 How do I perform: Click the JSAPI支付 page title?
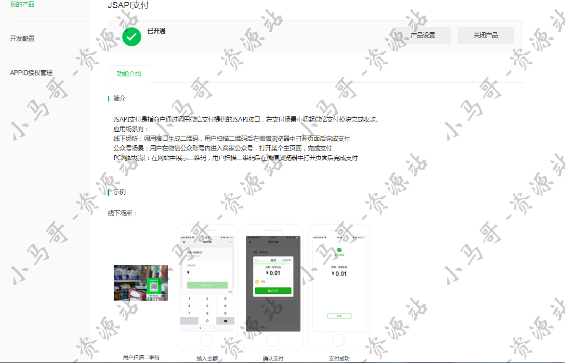click(128, 5)
